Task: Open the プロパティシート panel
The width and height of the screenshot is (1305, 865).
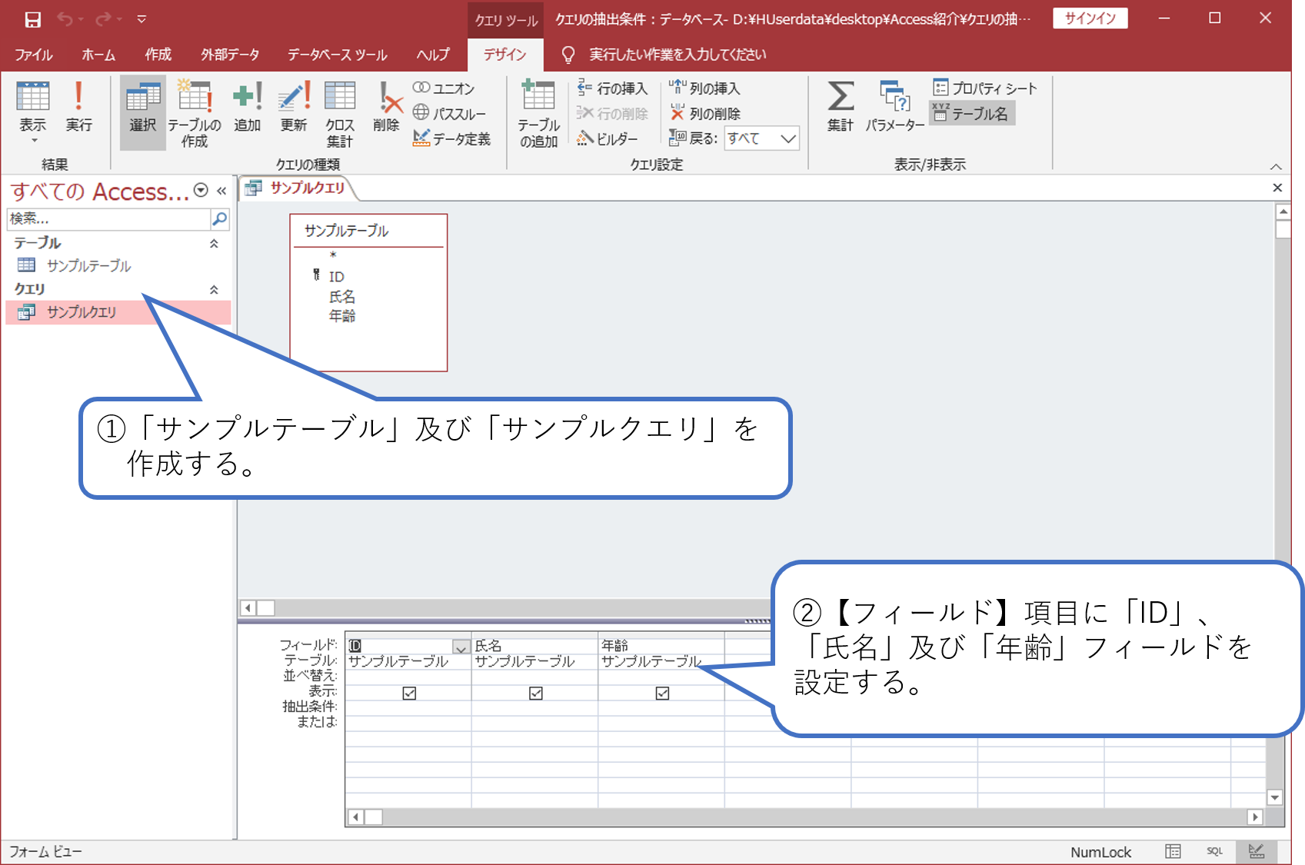Action: 985,88
